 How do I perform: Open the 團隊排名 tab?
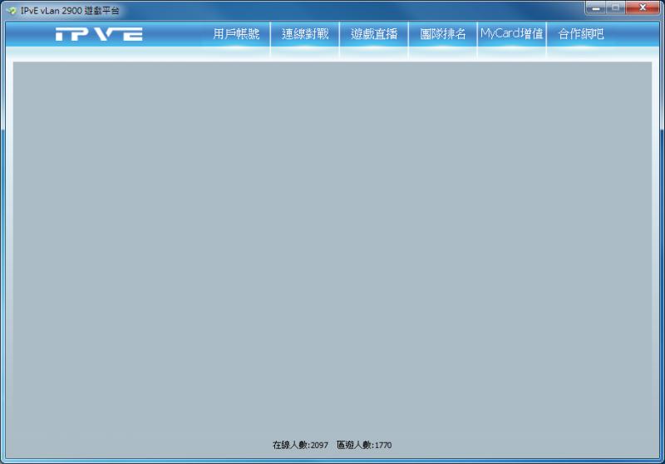[x=442, y=34]
